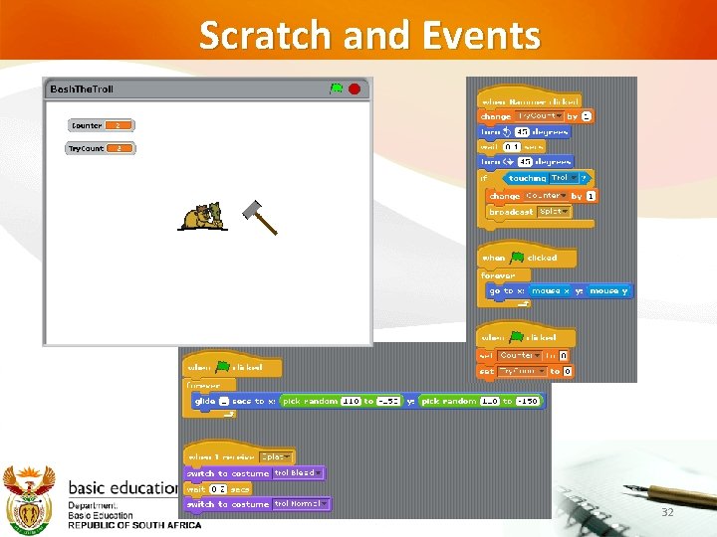
Task: Click the troll sprite on the stage
Action: 202,217
